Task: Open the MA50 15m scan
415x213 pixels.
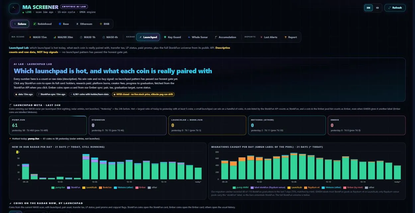Action: pyautogui.click(x=38, y=37)
